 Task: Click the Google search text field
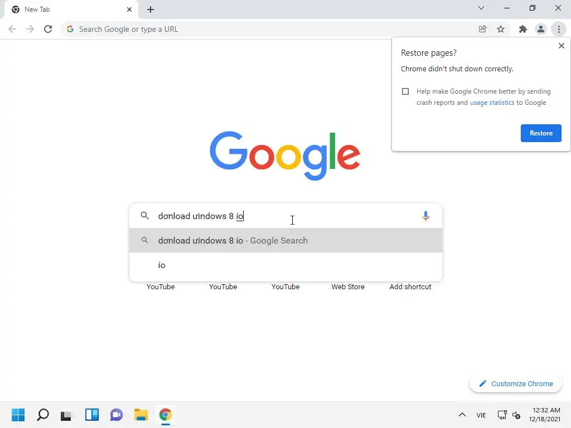tap(286, 216)
